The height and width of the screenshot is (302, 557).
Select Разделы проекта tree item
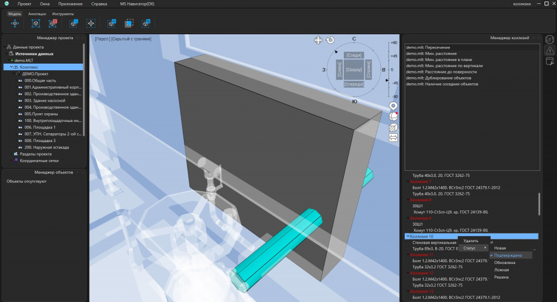coord(35,154)
